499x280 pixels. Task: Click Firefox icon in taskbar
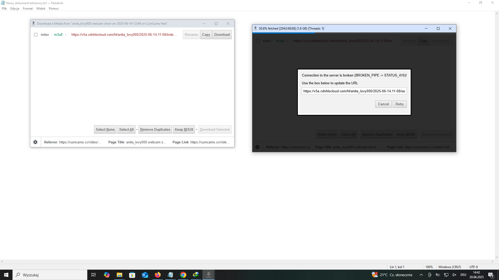(x=158, y=275)
